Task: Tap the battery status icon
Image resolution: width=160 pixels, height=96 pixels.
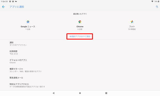Action: coord(158,1)
